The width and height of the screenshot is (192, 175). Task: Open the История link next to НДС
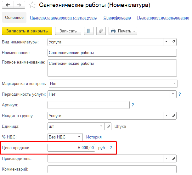pos(94,137)
